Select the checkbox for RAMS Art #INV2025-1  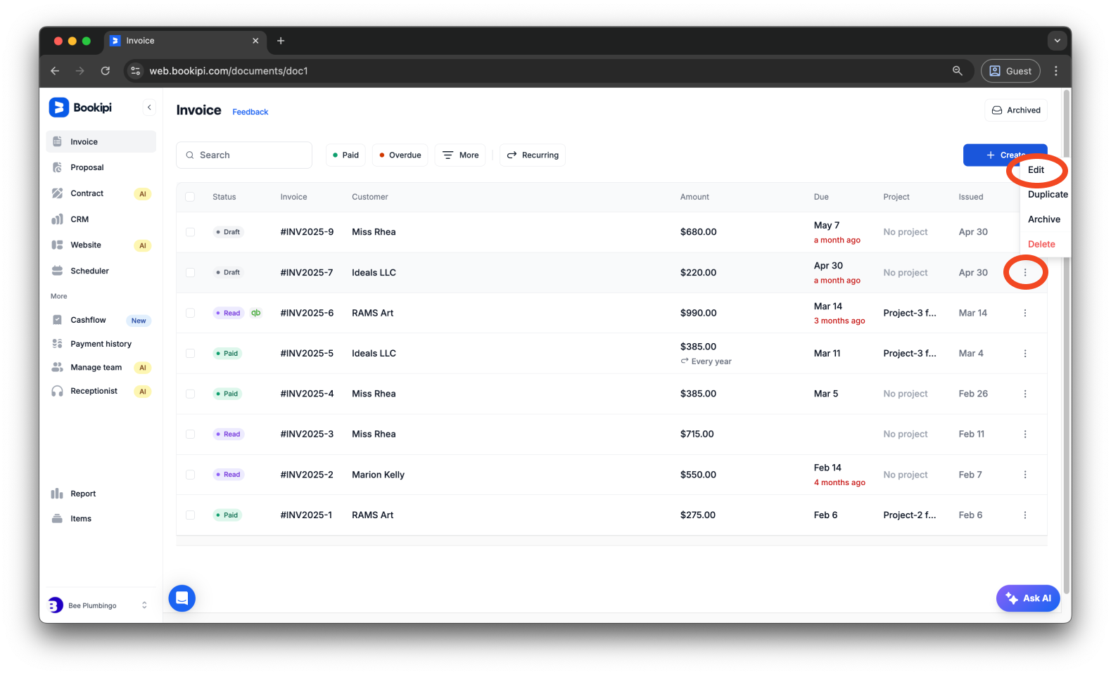coord(190,515)
